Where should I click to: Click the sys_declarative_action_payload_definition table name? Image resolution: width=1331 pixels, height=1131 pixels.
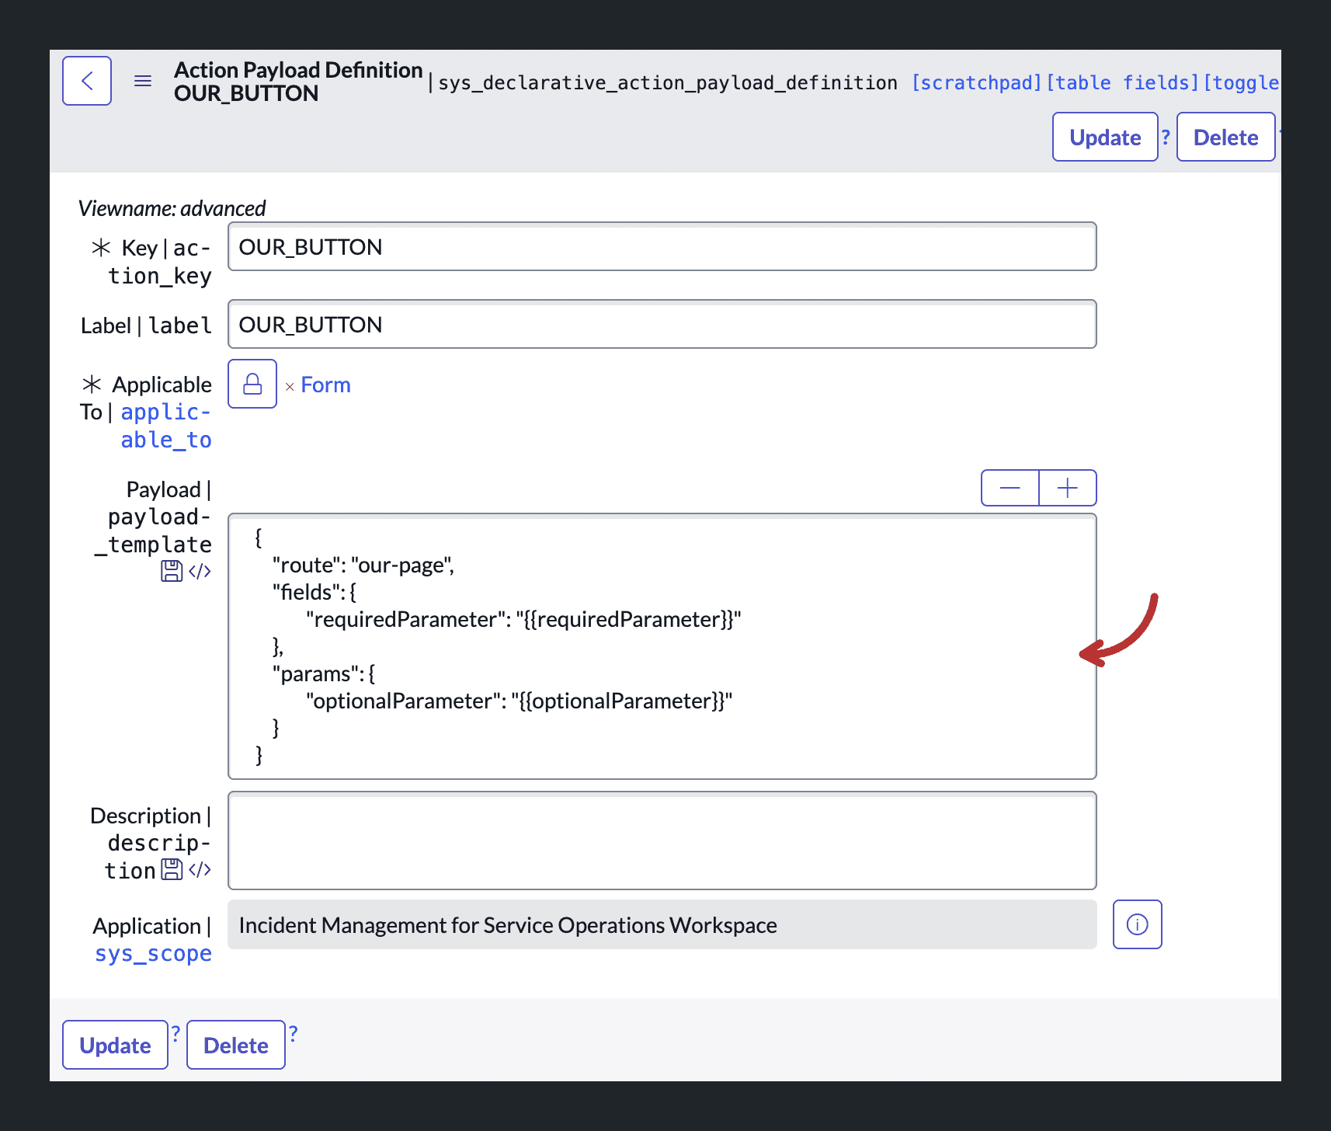(x=668, y=82)
